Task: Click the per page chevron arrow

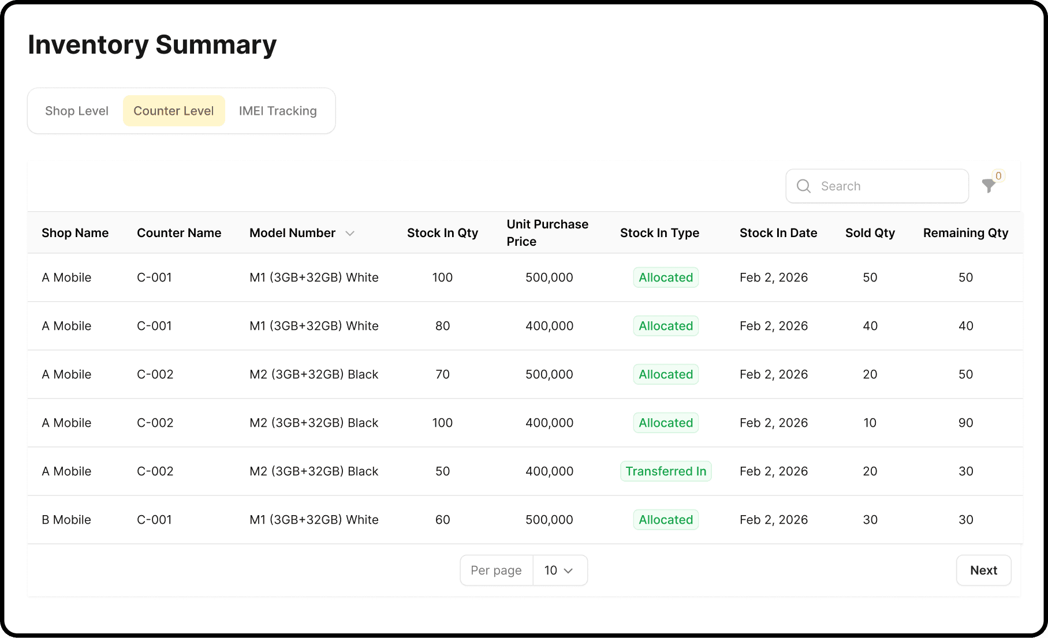Action: click(x=568, y=571)
